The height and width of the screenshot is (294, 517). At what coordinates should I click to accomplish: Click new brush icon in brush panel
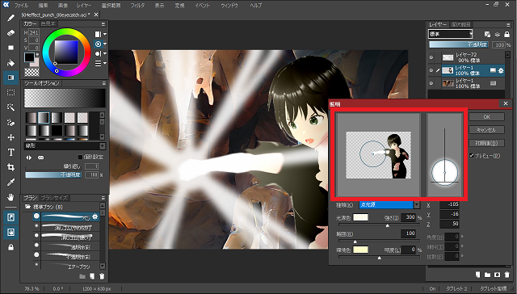point(92,276)
